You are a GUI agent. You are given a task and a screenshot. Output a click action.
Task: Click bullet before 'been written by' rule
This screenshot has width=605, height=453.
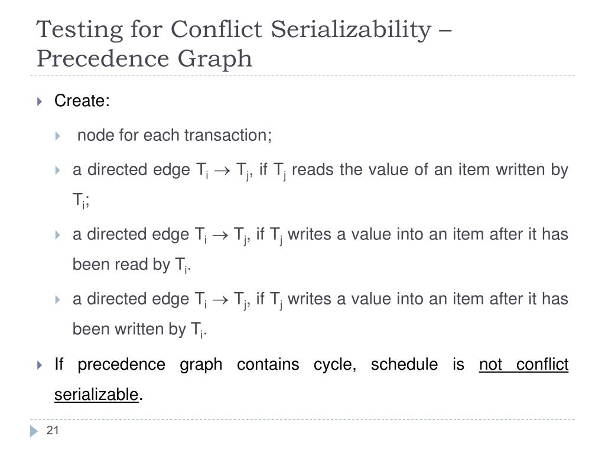pyautogui.click(x=57, y=300)
